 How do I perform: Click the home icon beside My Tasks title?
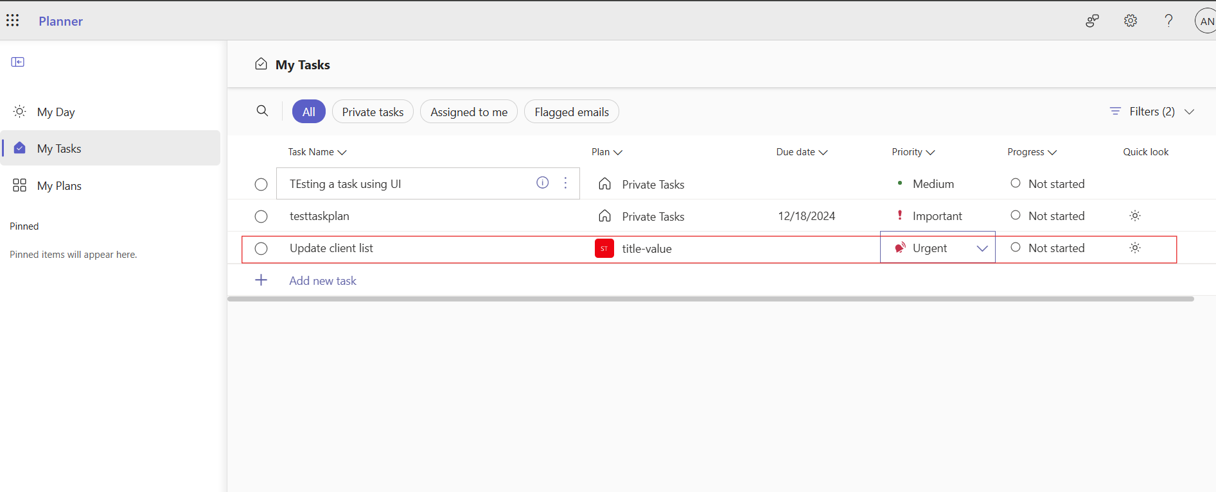261,64
